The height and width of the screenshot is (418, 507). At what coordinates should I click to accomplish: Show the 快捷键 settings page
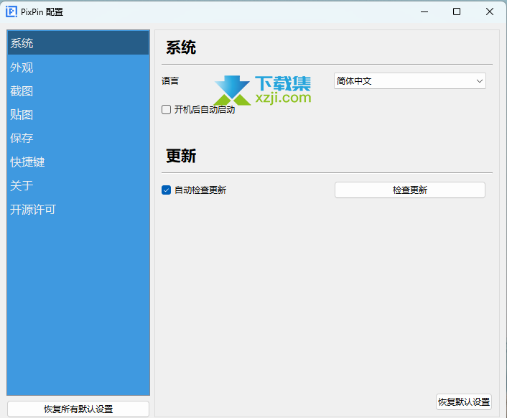coord(78,162)
